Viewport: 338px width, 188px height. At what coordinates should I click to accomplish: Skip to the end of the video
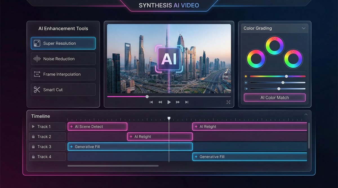point(186,102)
